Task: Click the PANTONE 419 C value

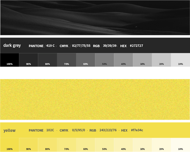Action: tap(50, 46)
